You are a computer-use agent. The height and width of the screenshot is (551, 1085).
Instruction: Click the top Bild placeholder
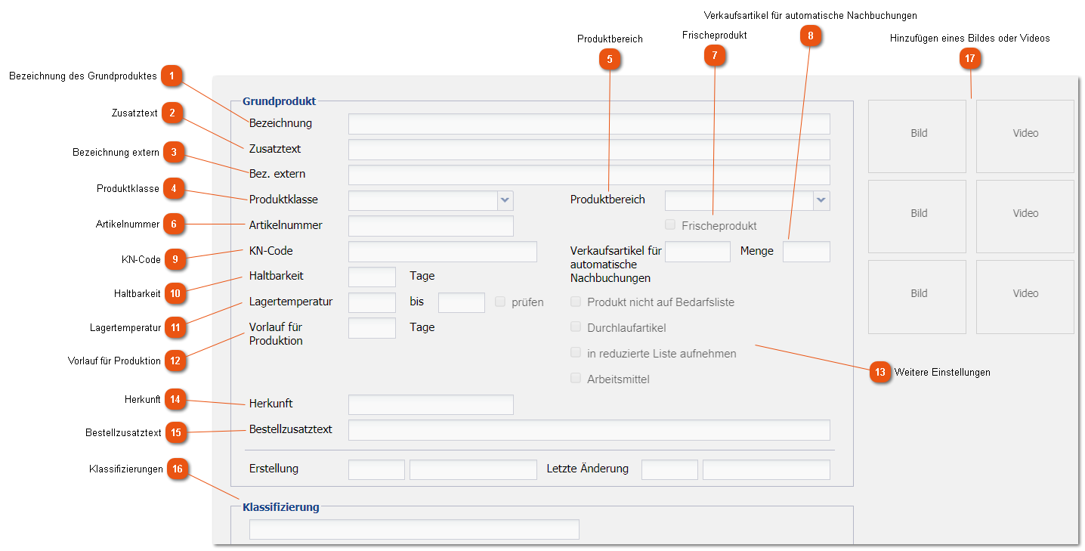pyautogui.click(x=917, y=136)
